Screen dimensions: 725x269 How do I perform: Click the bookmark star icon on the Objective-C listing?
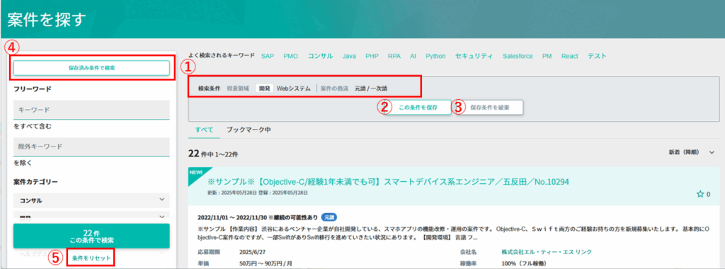pyautogui.click(x=700, y=195)
